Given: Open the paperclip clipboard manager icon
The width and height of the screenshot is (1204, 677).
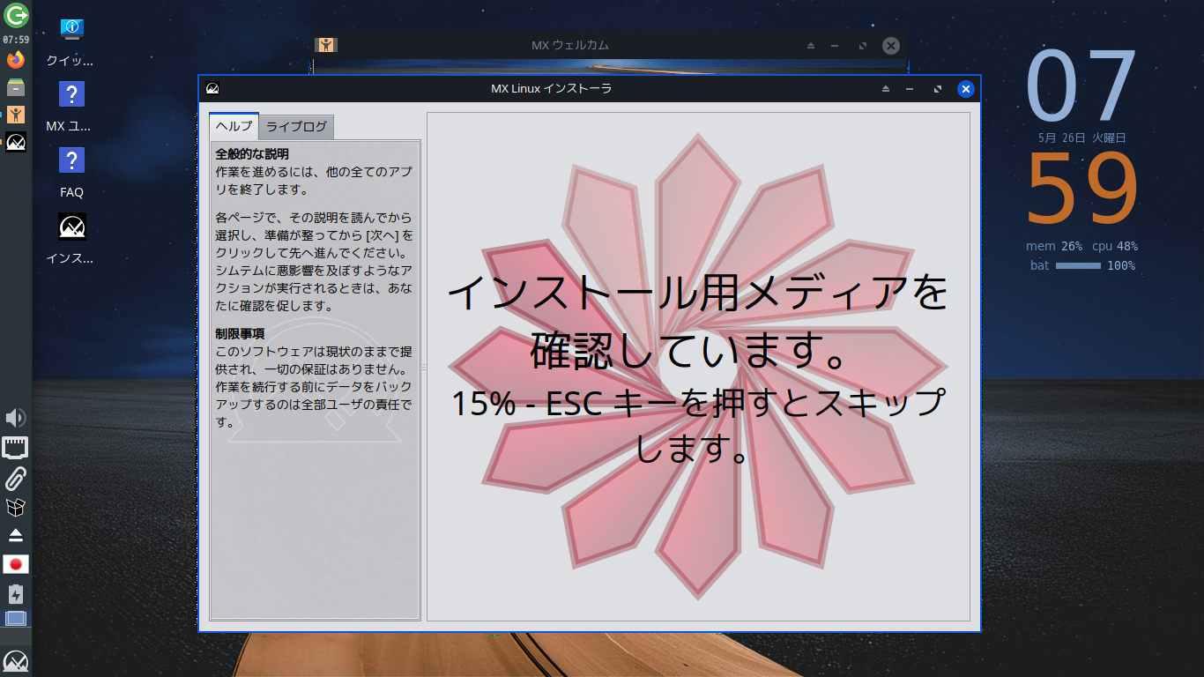Looking at the screenshot, I should pyautogui.click(x=16, y=478).
